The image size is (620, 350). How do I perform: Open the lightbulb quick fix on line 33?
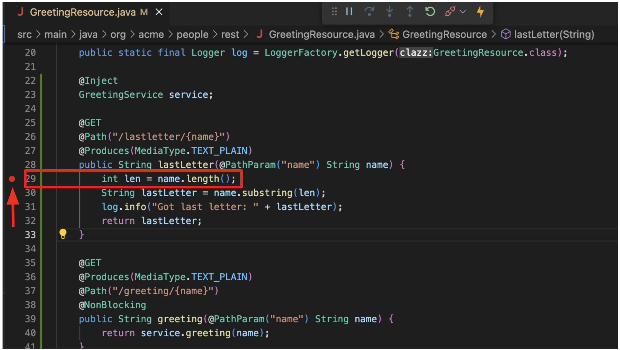pyautogui.click(x=63, y=234)
